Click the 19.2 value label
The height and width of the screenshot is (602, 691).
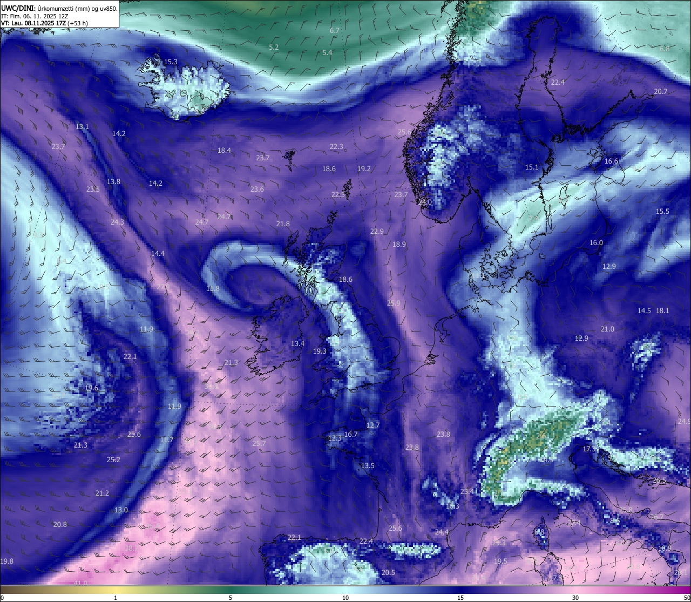point(364,169)
